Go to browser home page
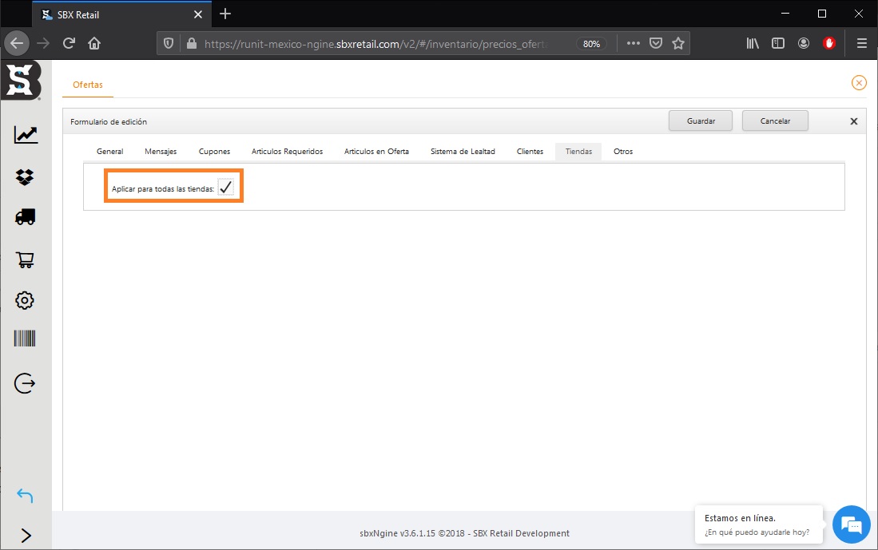 pos(94,43)
